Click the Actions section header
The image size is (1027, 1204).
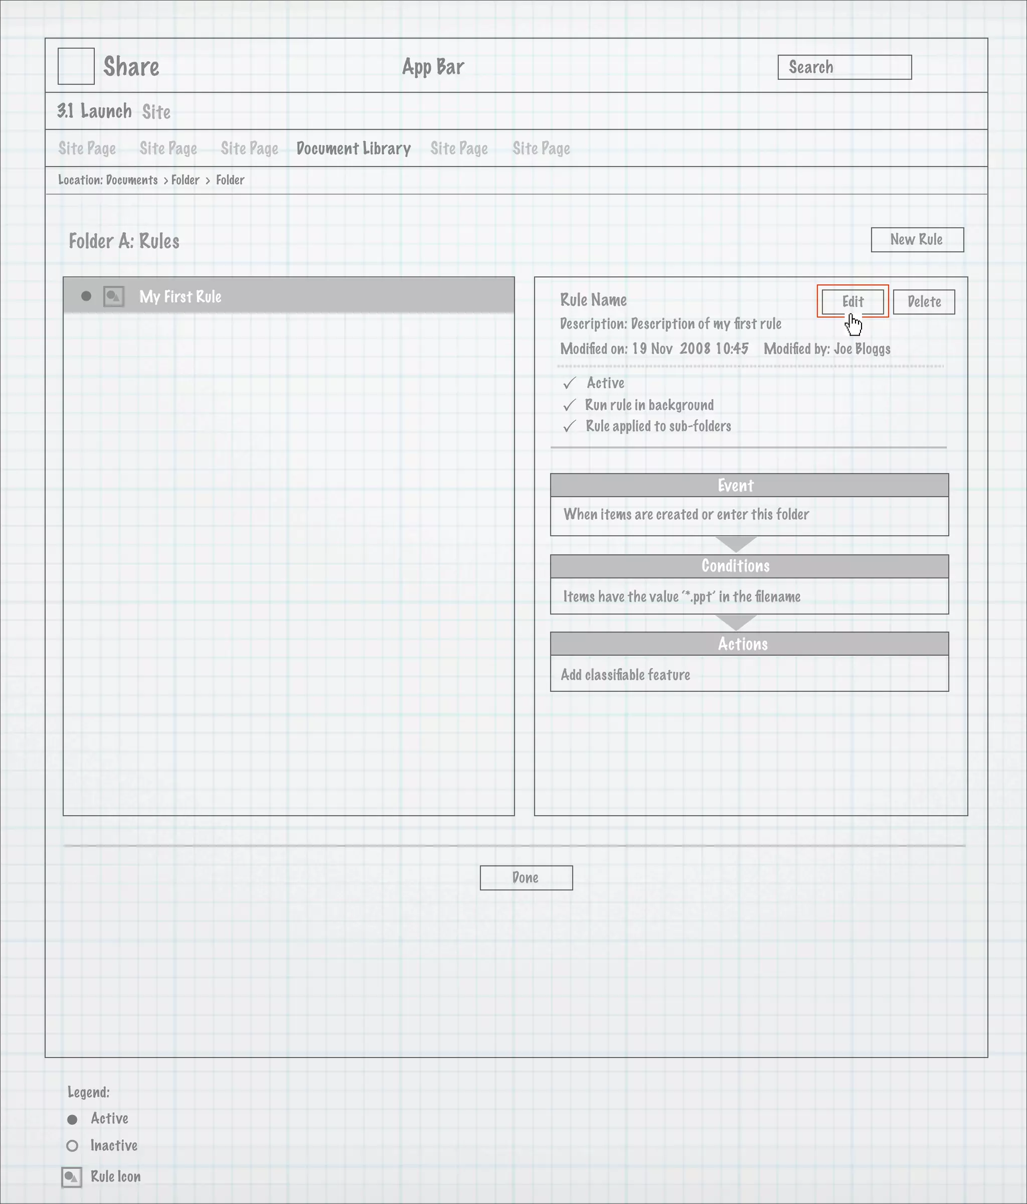pos(749,644)
